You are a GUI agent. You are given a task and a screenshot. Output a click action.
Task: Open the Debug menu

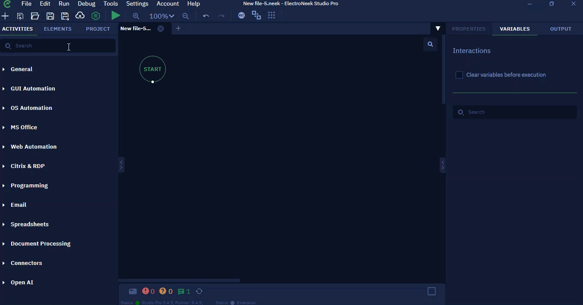click(86, 3)
